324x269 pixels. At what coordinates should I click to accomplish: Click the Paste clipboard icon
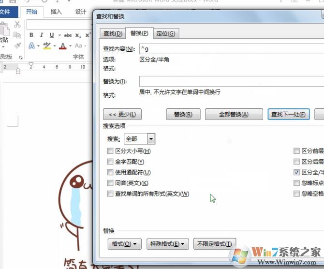[x=4, y=29]
